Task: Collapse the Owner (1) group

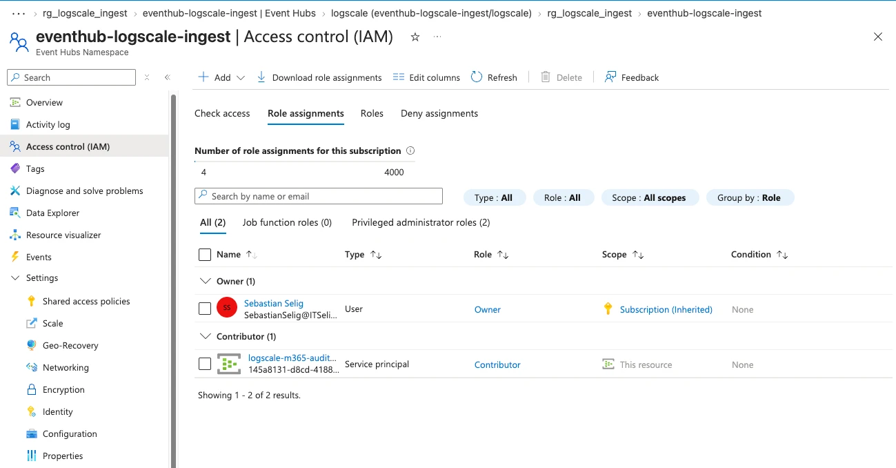Action: (x=205, y=281)
